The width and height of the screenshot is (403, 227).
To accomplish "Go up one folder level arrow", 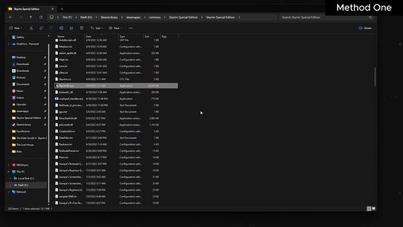I will tap(31, 17).
